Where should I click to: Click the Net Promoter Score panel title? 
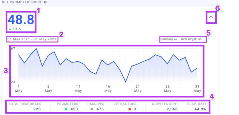tap(22, 2)
